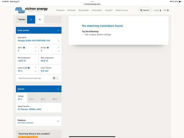This screenshot has width=184, height=138.
Task: Click the orange Start Wizard button
Action: click(x=28, y=137)
